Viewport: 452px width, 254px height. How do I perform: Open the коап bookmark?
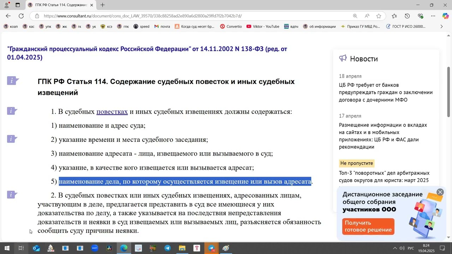click(x=11, y=26)
